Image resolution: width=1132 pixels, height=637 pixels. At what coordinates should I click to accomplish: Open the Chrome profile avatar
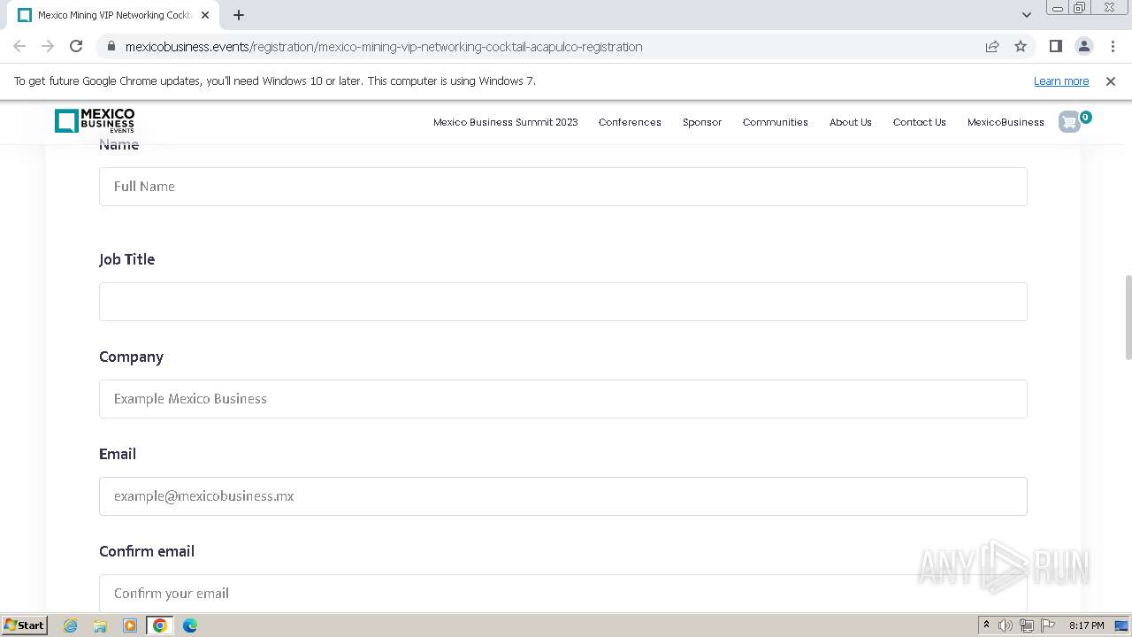coord(1084,46)
